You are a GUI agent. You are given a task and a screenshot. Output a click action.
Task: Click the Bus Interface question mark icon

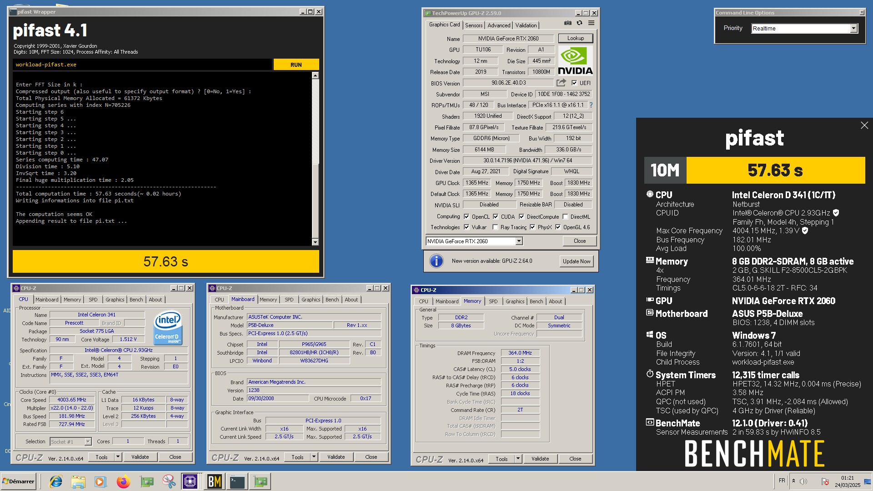click(591, 105)
